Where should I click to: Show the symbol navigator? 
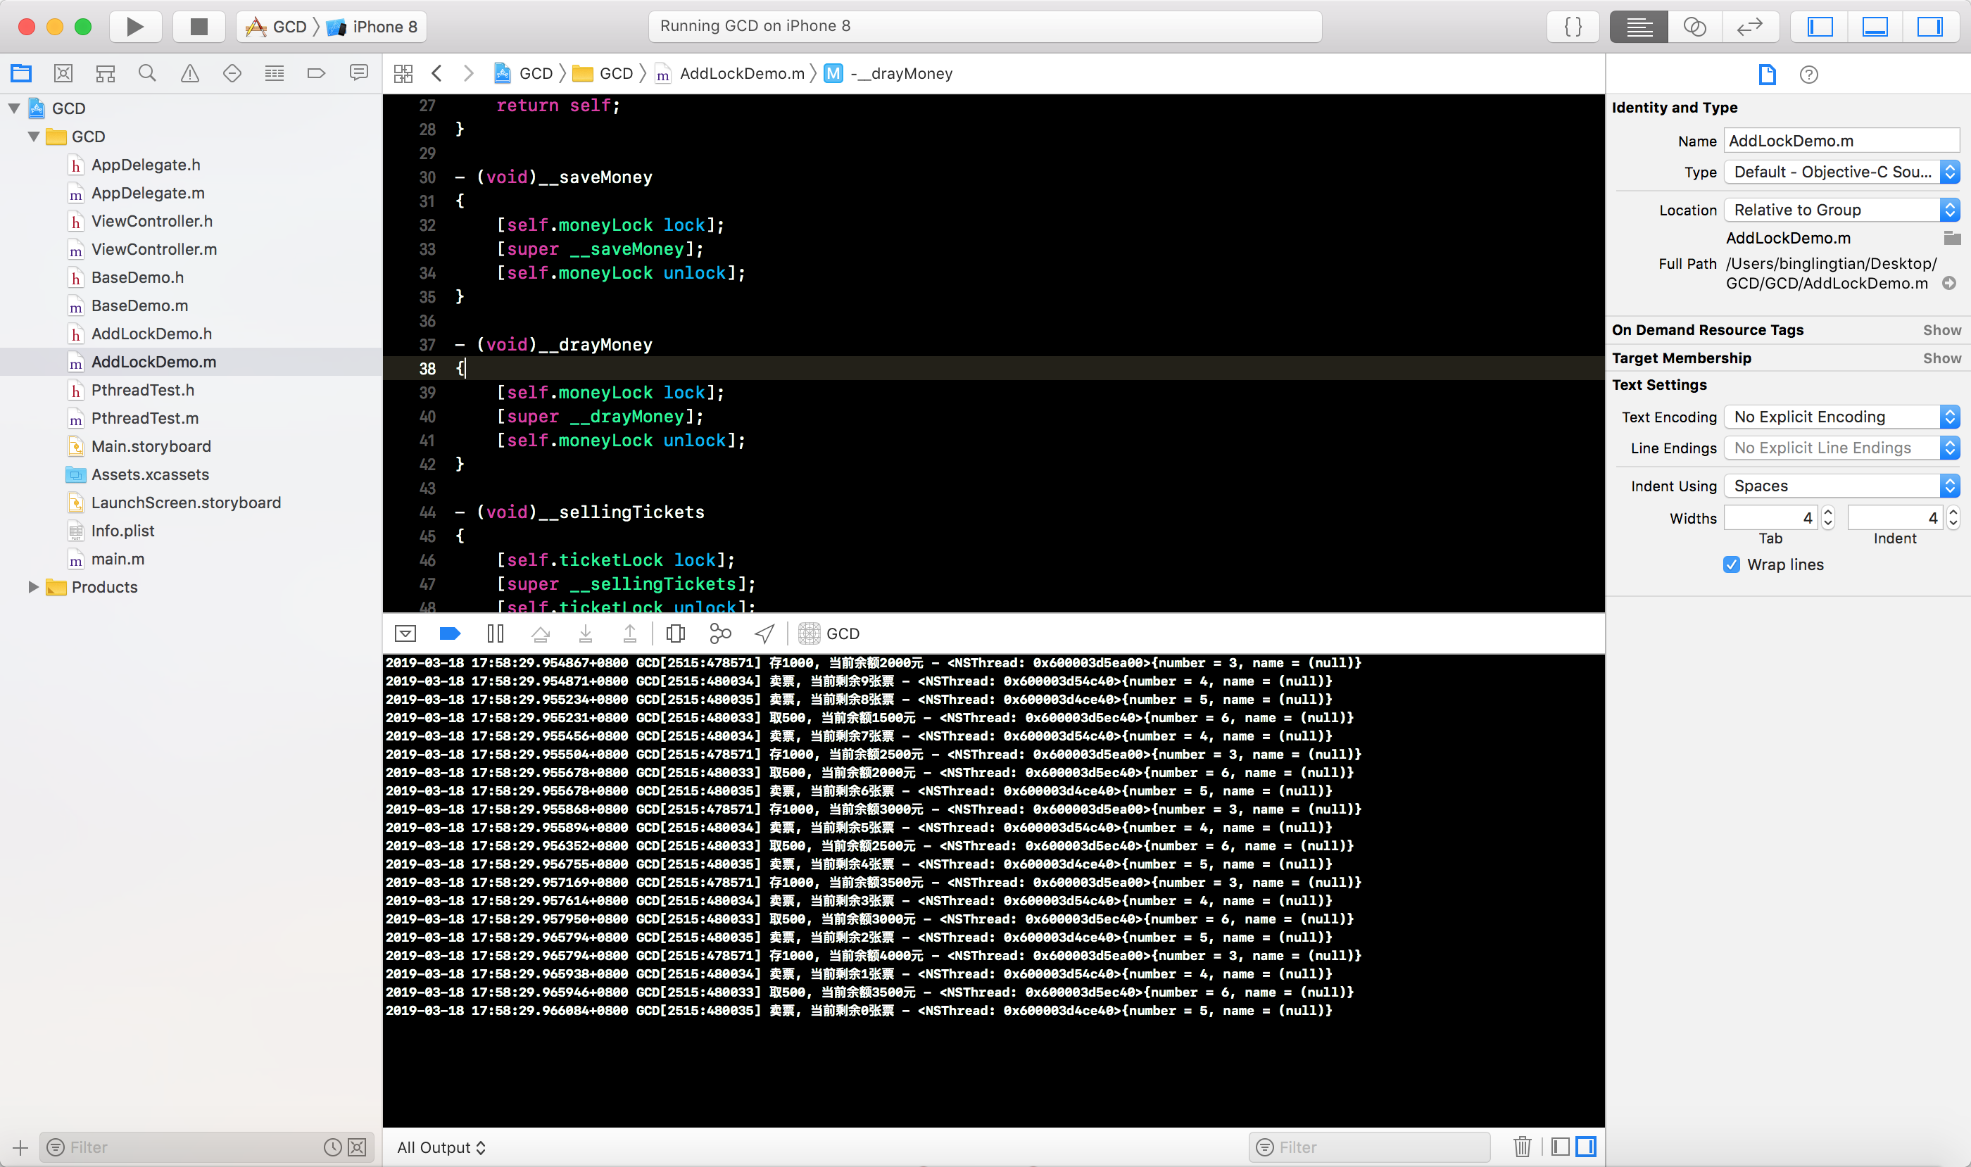tap(106, 73)
